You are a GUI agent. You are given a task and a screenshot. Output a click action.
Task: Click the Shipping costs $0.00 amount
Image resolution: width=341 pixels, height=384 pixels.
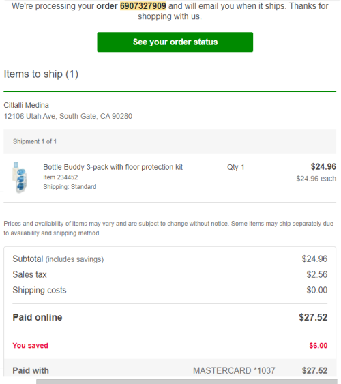(316, 290)
